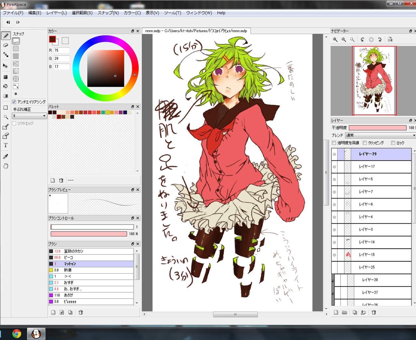Float the パレット panel
Image resolution: width=416 pixels, height=340 pixels.
pyautogui.click(x=133, y=107)
